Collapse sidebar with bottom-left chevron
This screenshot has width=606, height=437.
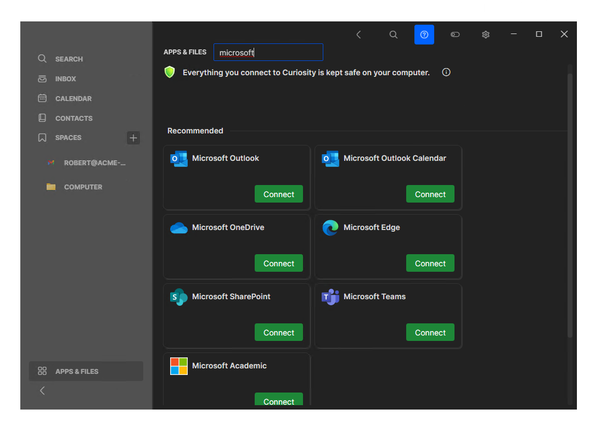tap(42, 391)
